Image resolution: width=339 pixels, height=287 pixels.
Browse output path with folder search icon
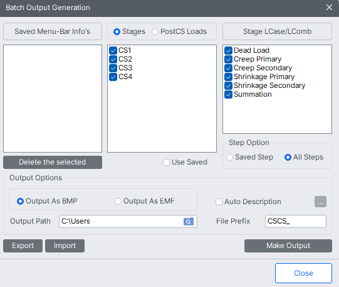tap(189, 221)
